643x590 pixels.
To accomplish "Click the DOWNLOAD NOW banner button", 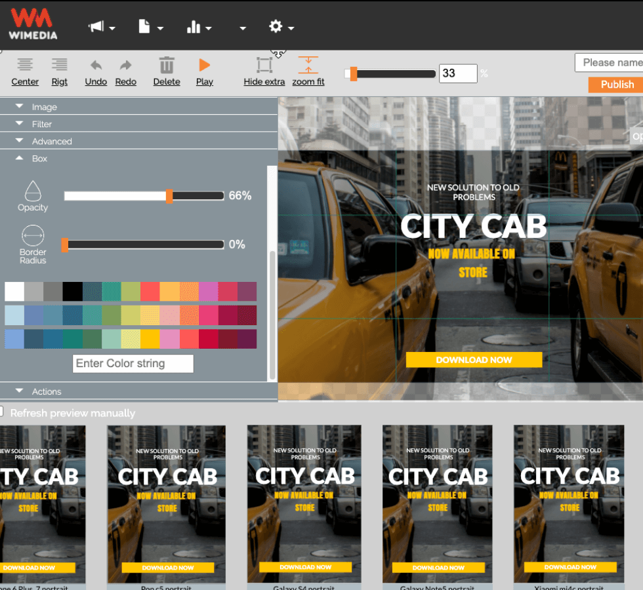I will click(x=474, y=360).
